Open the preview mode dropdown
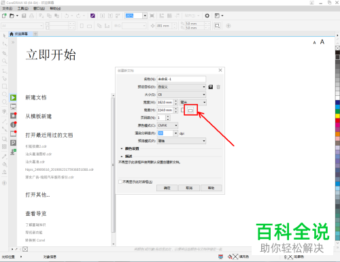 coord(182,141)
